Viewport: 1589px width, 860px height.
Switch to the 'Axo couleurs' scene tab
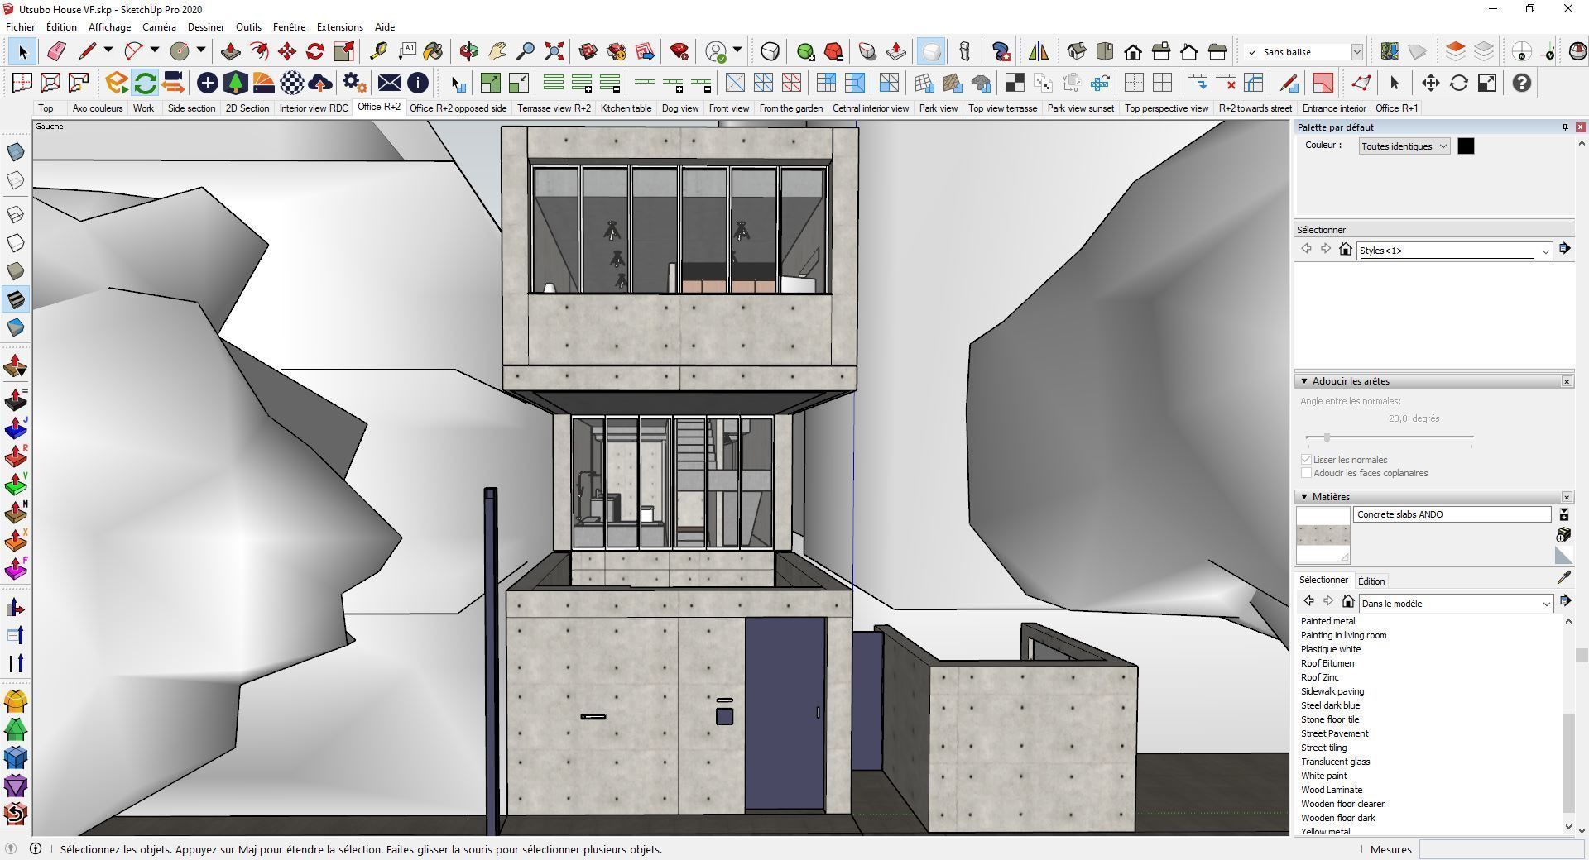[97, 108]
